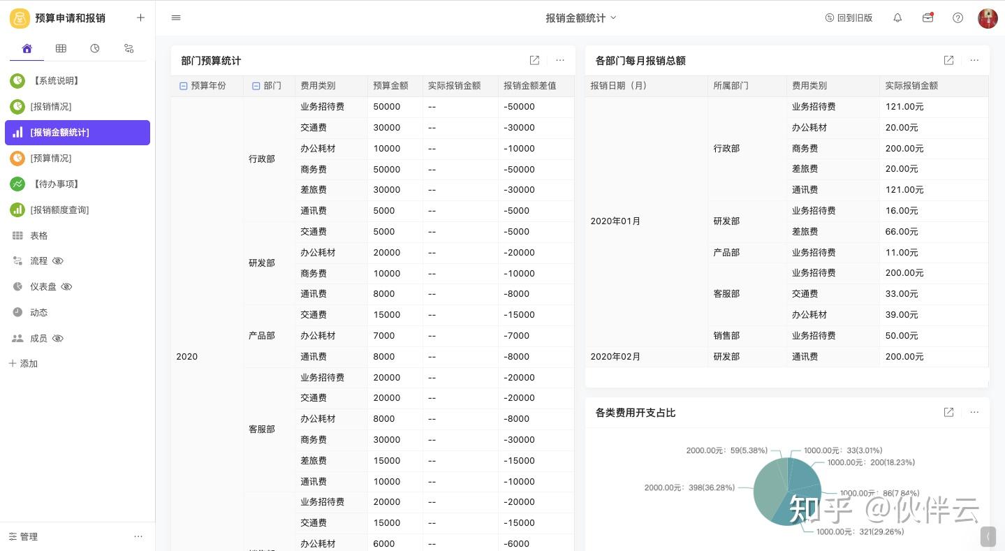Open 各类费用开支占比 card in fullscreen view
The height and width of the screenshot is (551, 1005).
coord(948,413)
